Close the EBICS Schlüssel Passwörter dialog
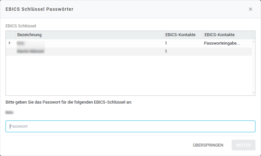Screen dimensions: 261x156 (x=251, y=9)
